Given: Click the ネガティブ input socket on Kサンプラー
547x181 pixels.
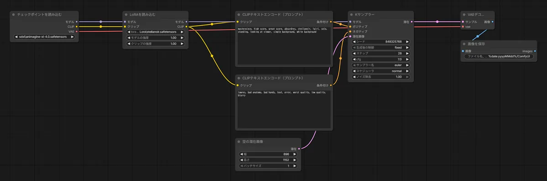Looking at the screenshot, I should tap(350, 31).
